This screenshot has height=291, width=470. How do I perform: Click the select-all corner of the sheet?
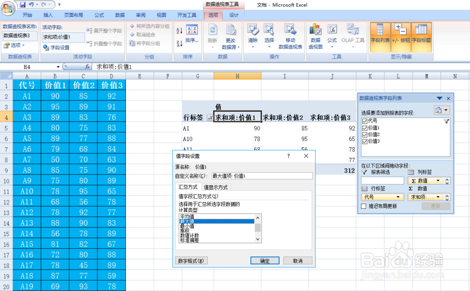pos(6,76)
